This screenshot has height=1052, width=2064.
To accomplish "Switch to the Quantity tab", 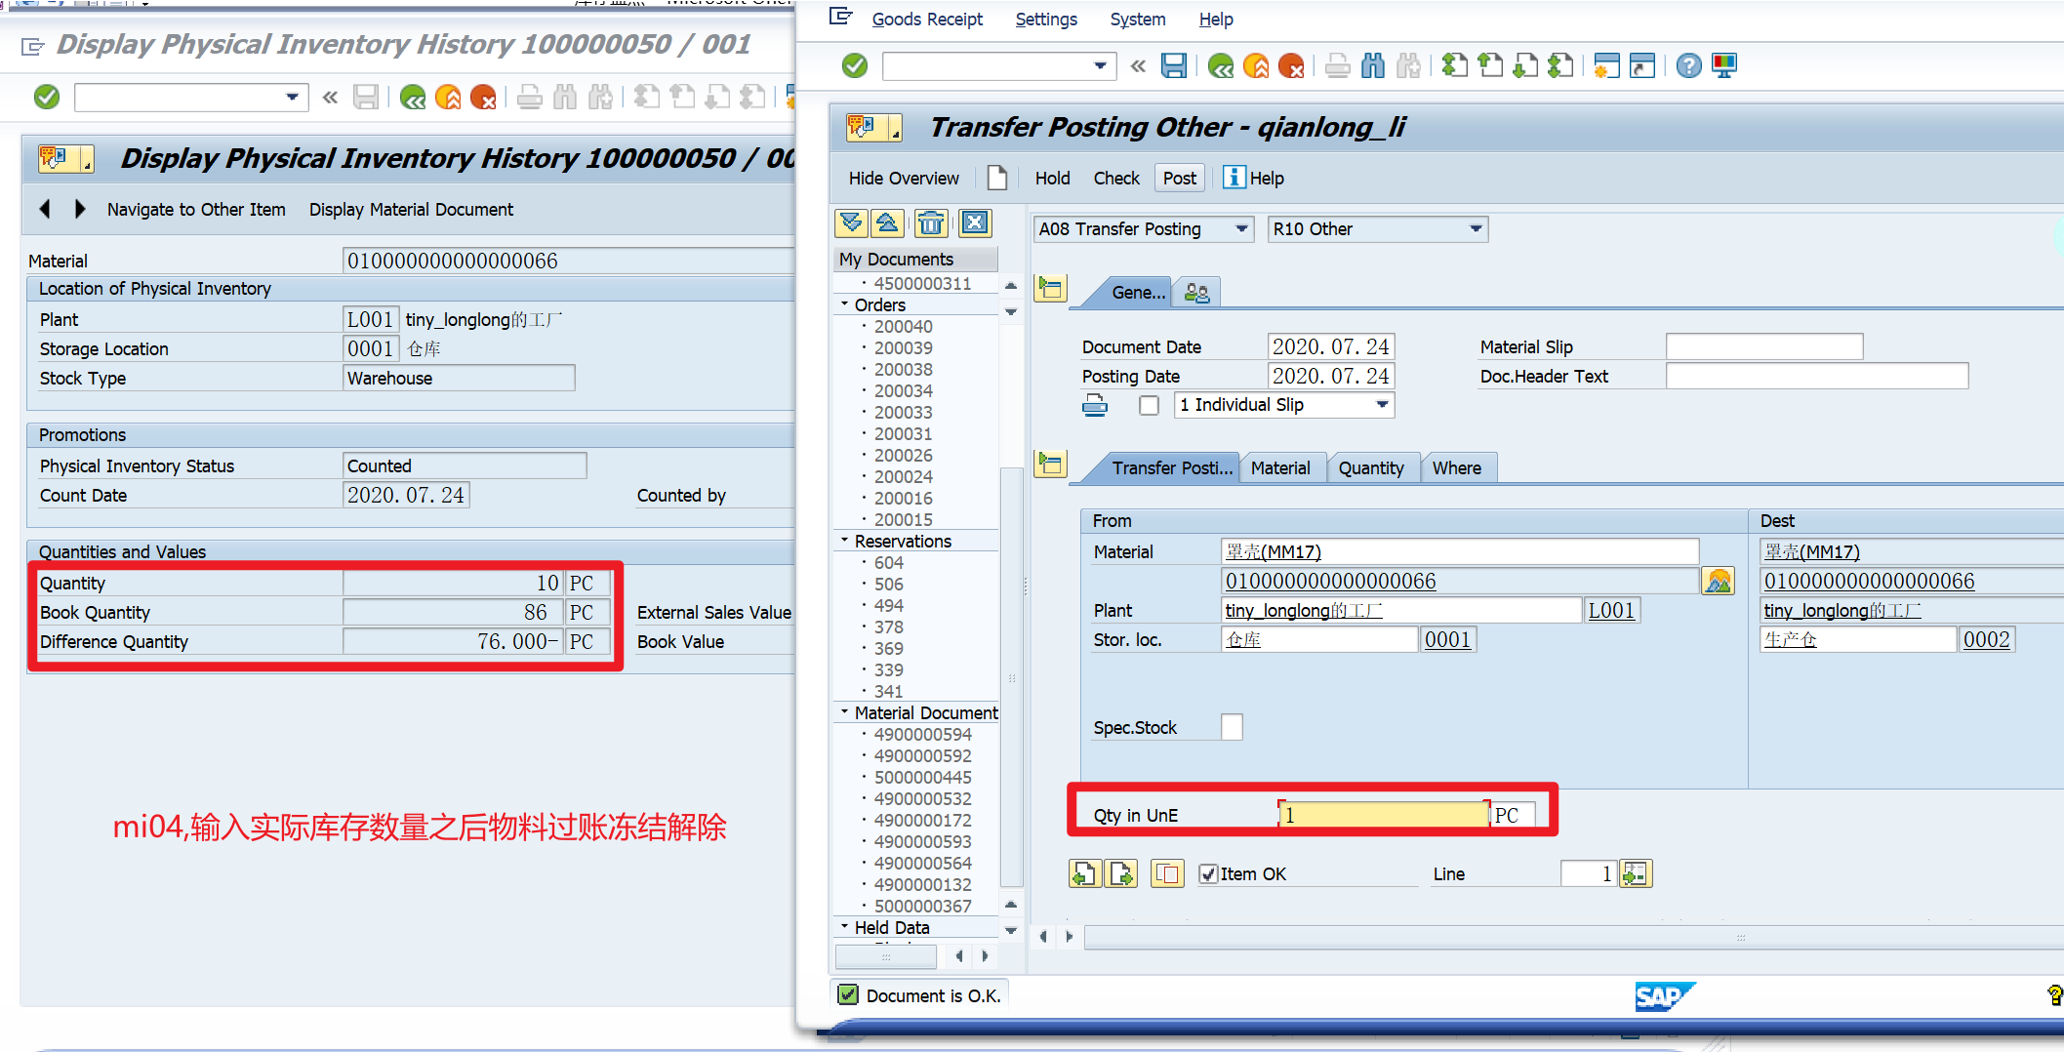I will pyautogui.click(x=1370, y=468).
